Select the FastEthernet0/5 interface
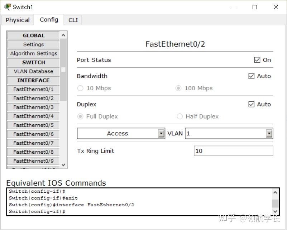The width and height of the screenshot is (287, 230). coord(33,125)
